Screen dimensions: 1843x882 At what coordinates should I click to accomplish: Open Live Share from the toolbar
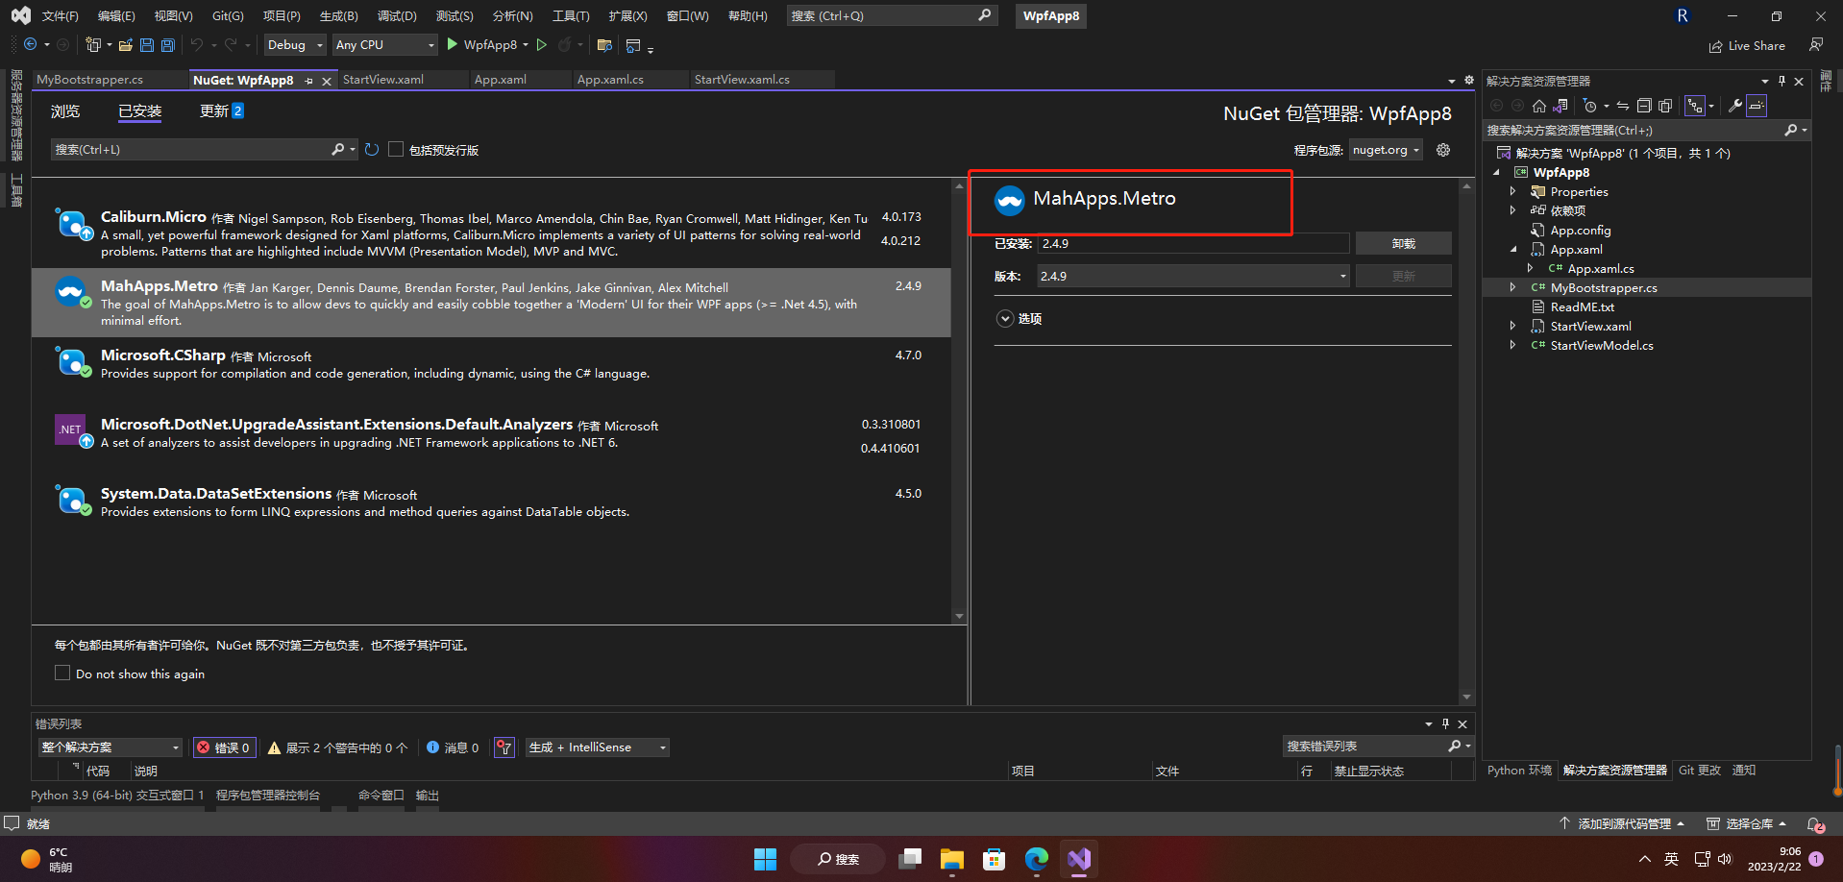(x=1747, y=46)
